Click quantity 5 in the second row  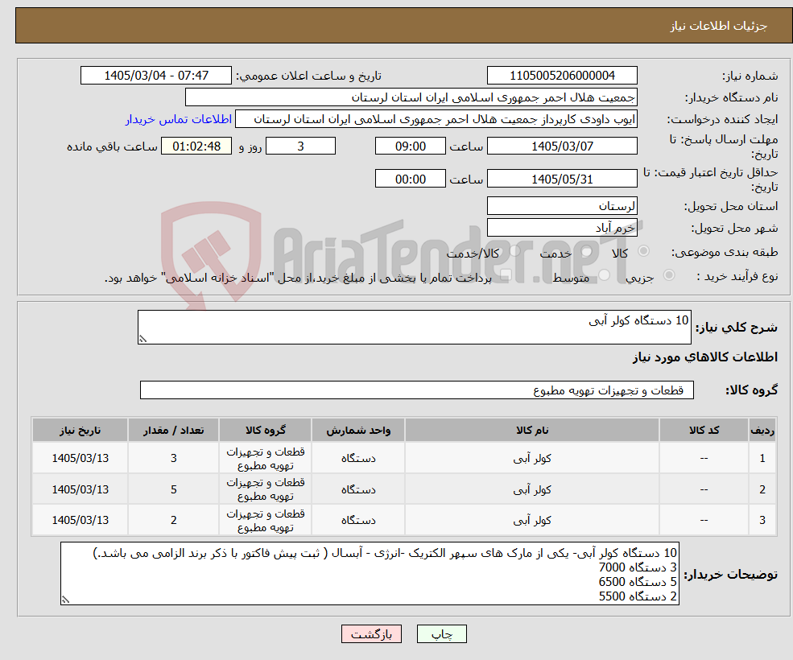click(x=173, y=489)
